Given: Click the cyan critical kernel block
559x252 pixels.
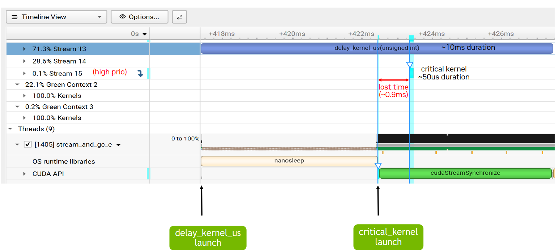Looking at the screenshot, I should click(x=411, y=73).
